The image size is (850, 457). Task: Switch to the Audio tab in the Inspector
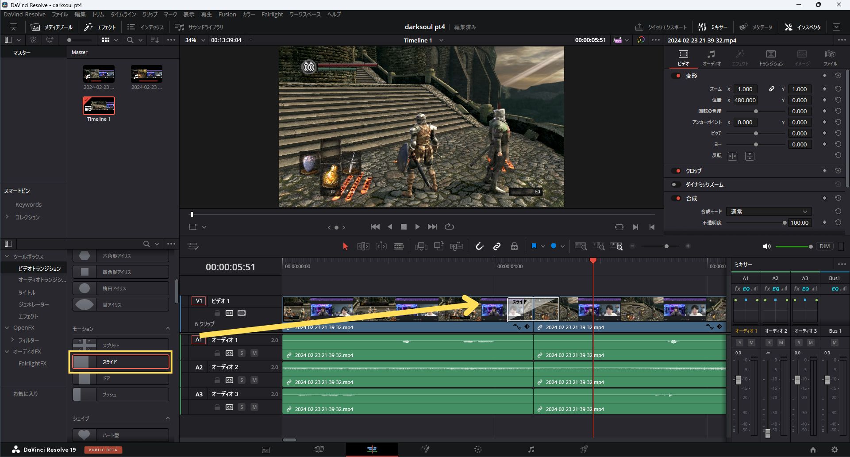pyautogui.click(x=711, y=58)
